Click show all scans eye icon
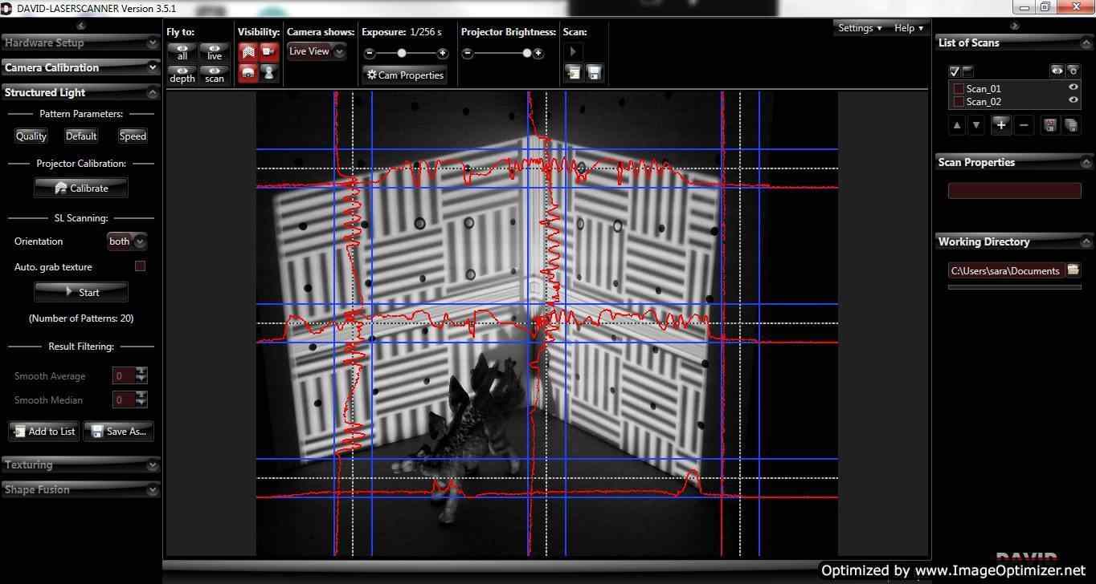This screenshot has height=584, width=1096. [x=1057, y=71]
